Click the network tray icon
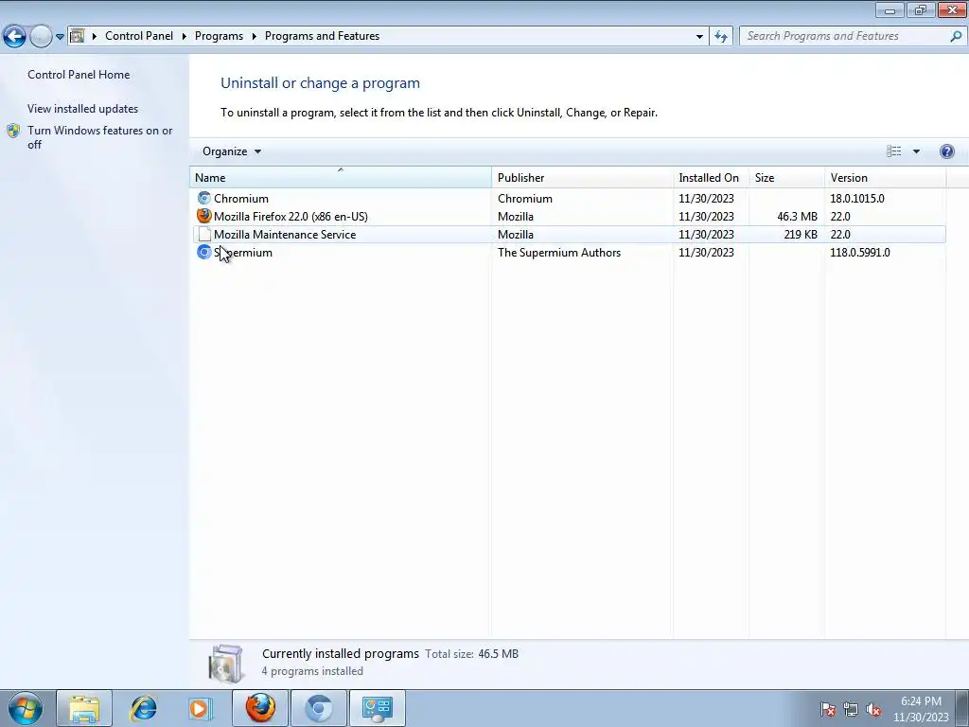 coord(851,710)
